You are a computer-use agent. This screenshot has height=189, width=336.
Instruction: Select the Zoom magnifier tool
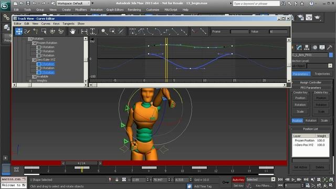(104, 31)
